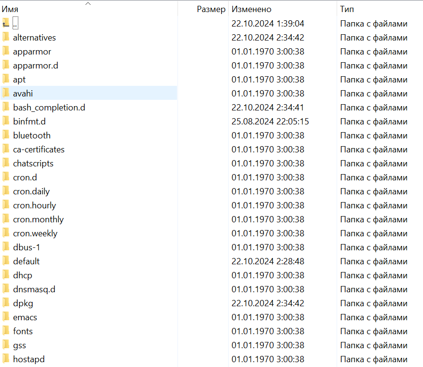Select the apparmor.d folder name
423x367 pixels.
35,66
